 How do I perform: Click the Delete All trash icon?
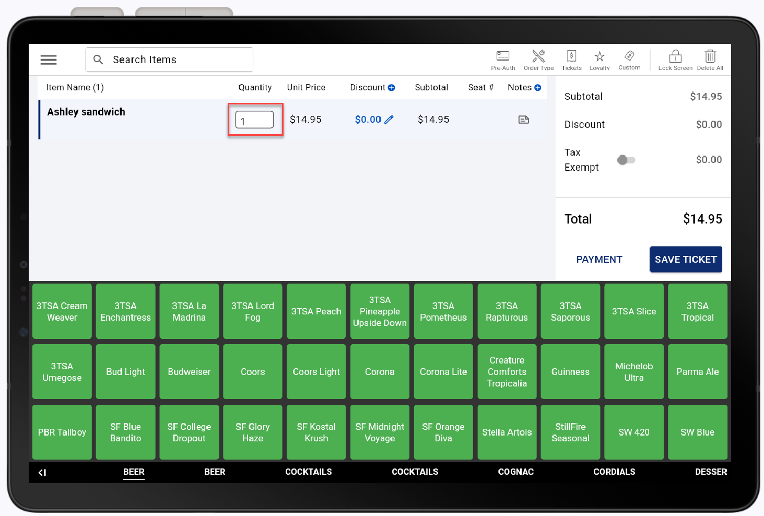(710, 56)
